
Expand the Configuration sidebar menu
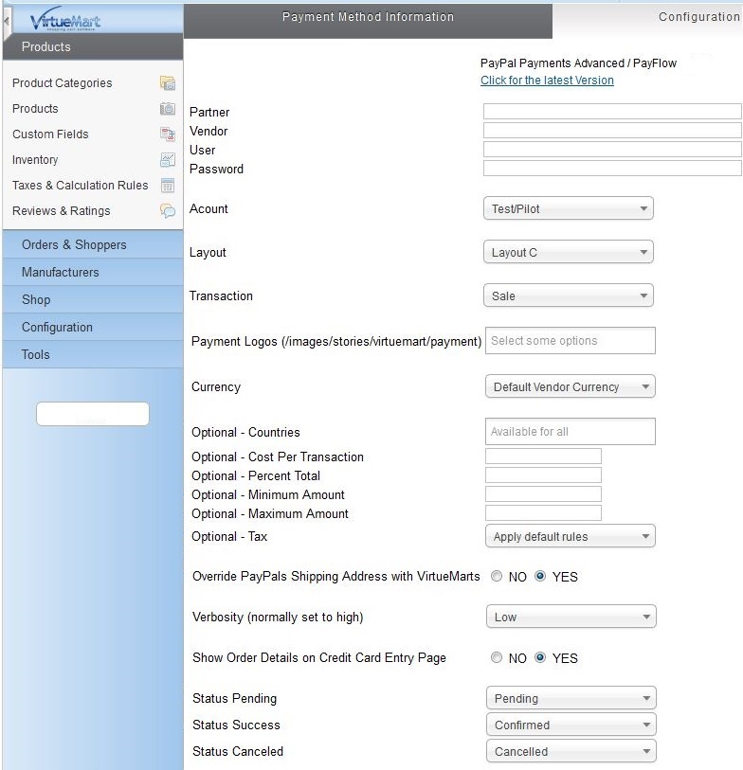point(93,327)
